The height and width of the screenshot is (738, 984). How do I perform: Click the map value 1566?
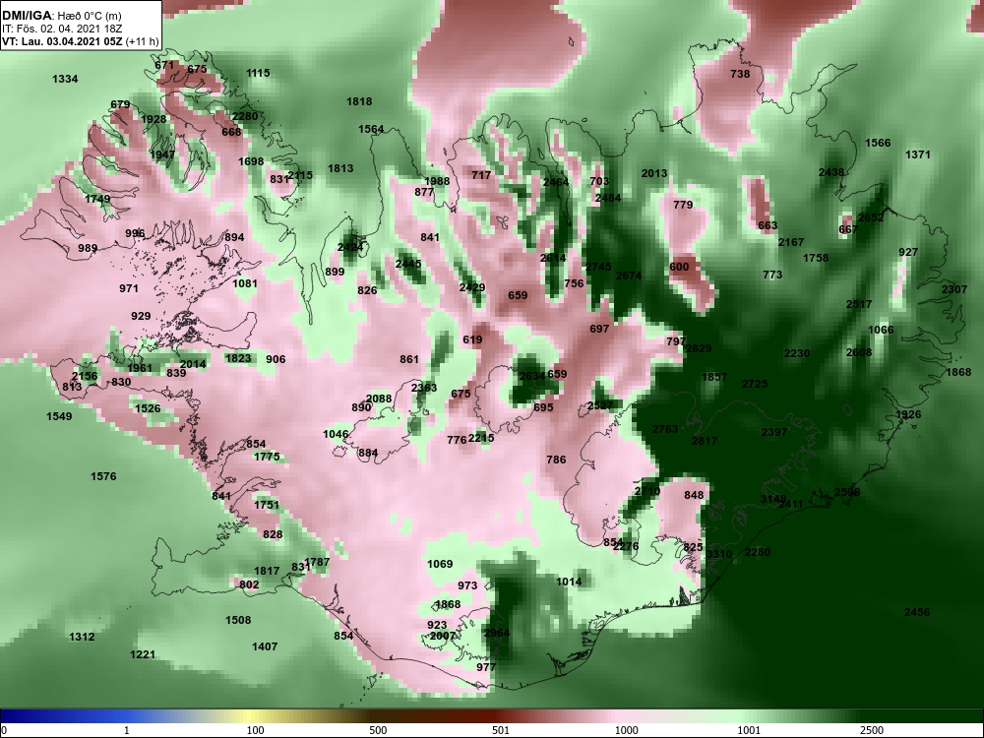point(878,143)
